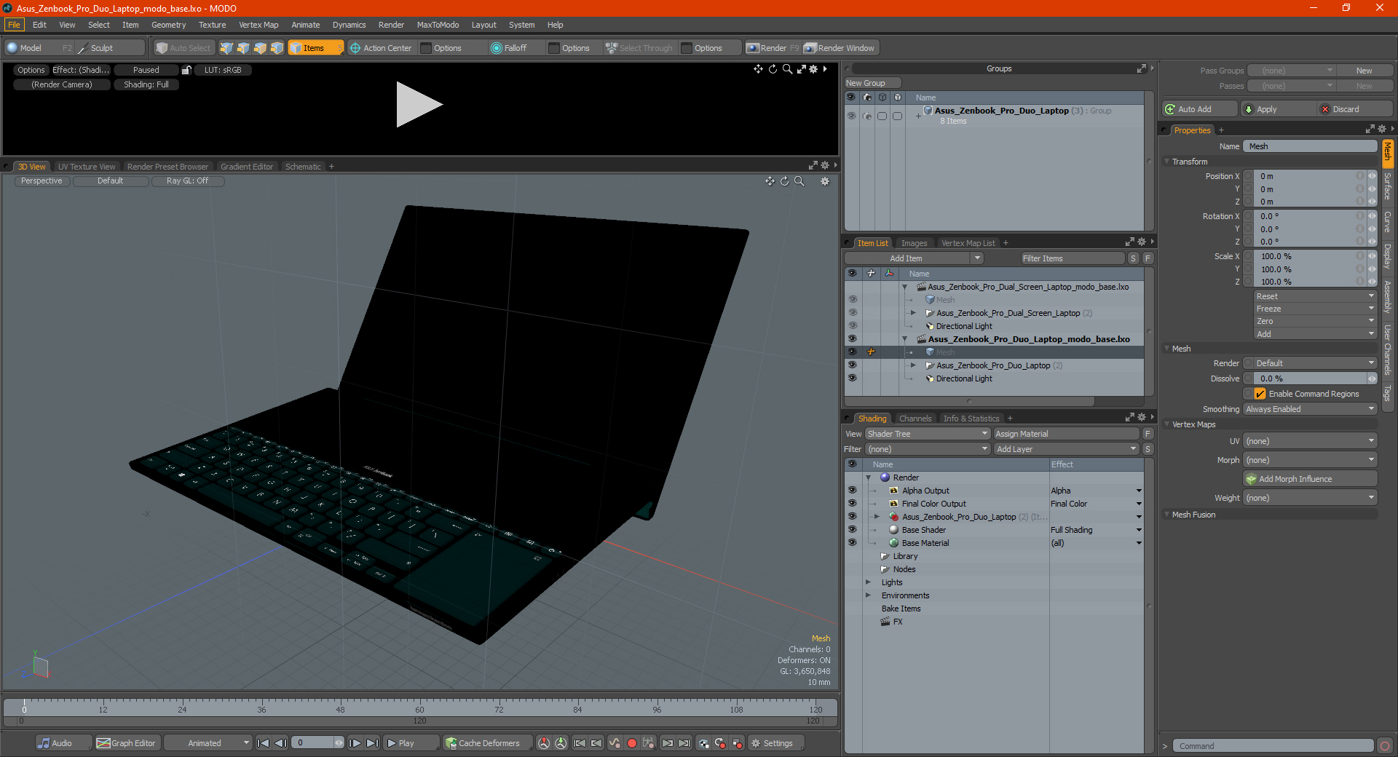Click the Discard button
Viewport: 1398px width, 757px height.
(x=1355, y=109)
